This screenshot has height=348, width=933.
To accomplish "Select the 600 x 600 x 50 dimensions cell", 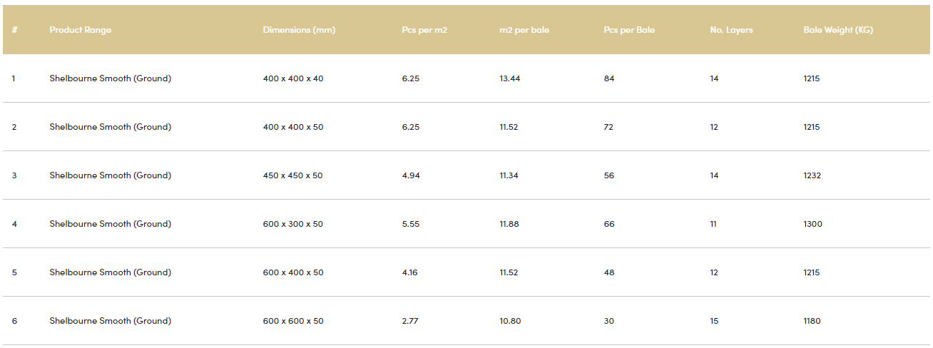I will pyautogui.click(x=293, y=321).
